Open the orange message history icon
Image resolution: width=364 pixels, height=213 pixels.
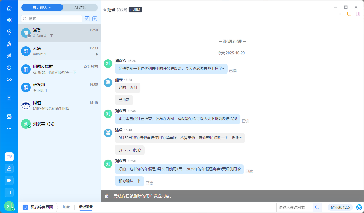[349, 14]
